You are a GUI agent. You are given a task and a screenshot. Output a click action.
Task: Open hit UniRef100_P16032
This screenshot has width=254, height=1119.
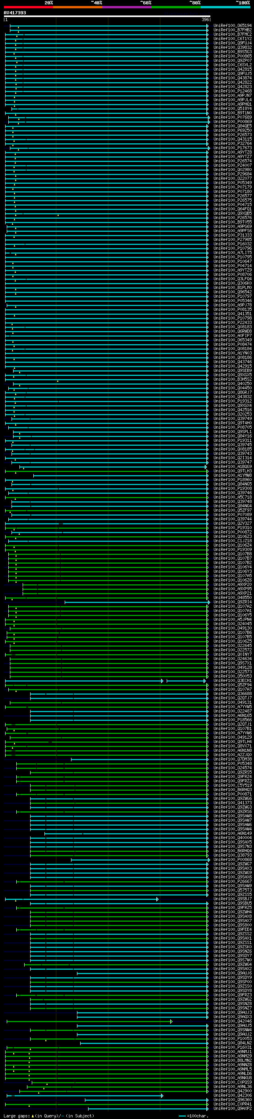[232, 244]
